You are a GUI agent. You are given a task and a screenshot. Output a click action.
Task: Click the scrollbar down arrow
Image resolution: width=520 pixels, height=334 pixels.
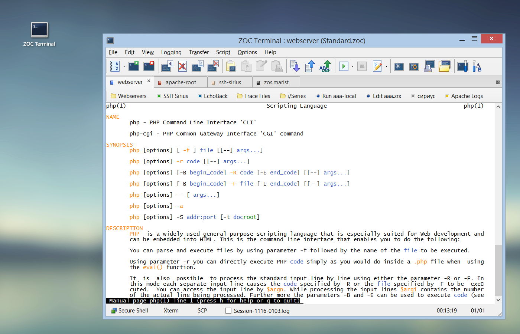(x=498, y=300)
